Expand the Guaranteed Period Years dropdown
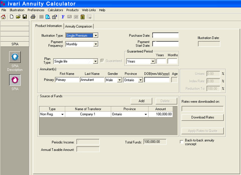Image resolution: width=241 pixels, height=175 pixels. click(x=153, y=61)
